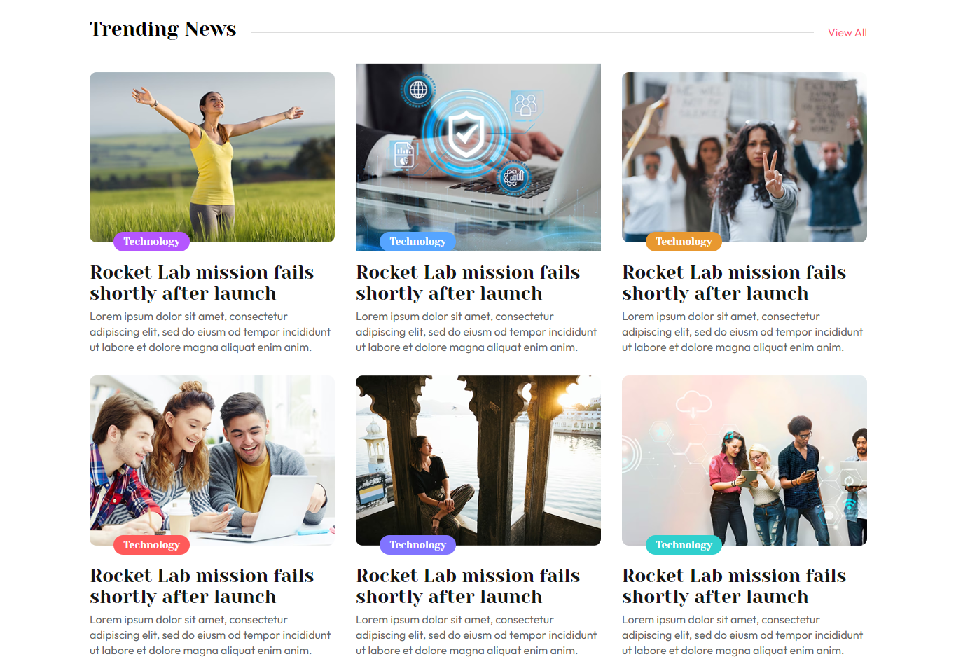Click the violet Technology tag on lakeside card
This screenshot has height=671, width=956.
417,545
